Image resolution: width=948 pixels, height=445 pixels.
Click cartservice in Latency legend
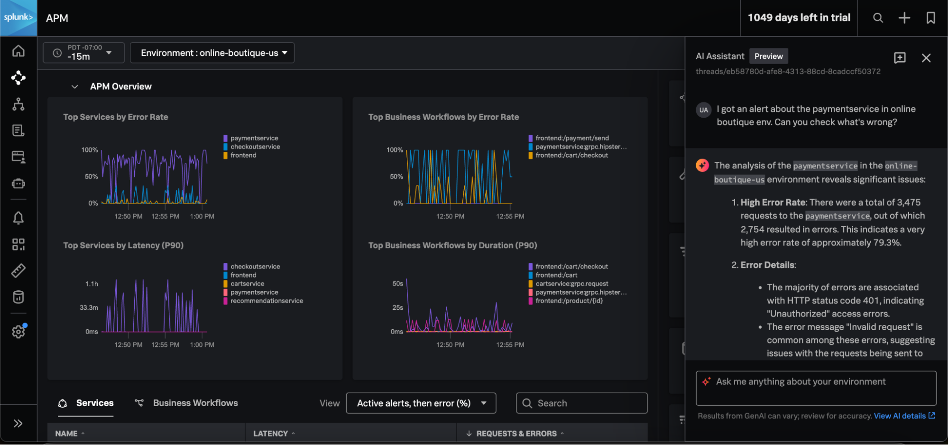(247, 284)
